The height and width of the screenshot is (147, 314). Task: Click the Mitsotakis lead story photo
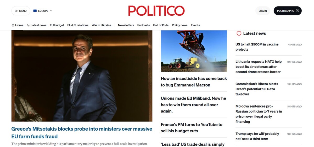pyautogui.click(x=82, y=76)
